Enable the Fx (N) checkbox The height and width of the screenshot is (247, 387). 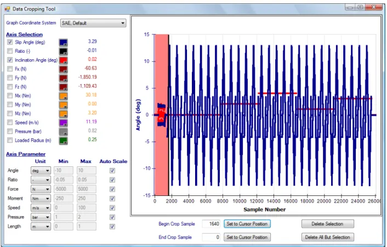[x=10, y=69]
